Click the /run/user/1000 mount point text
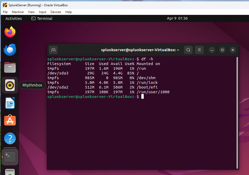The image size is (249, 175). coord(153,92)
